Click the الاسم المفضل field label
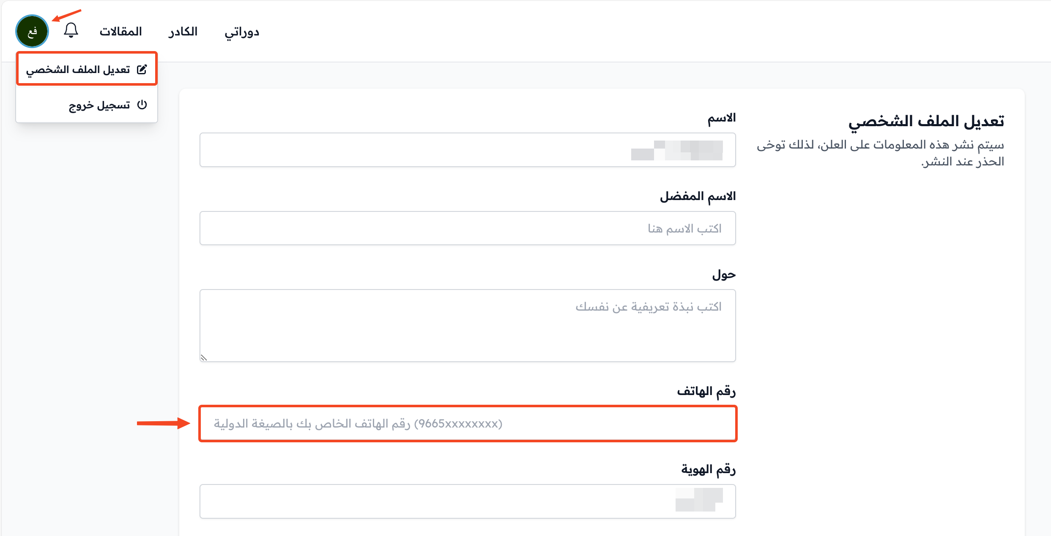Viewport: 1051px width, 536px height. tap(698, 196)
